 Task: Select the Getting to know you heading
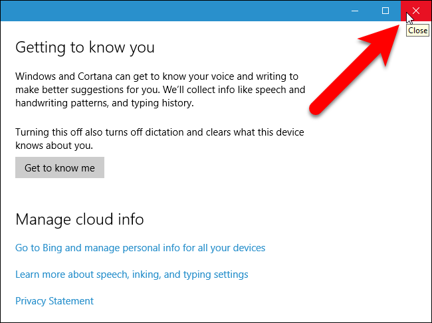[x=84, y=48]
